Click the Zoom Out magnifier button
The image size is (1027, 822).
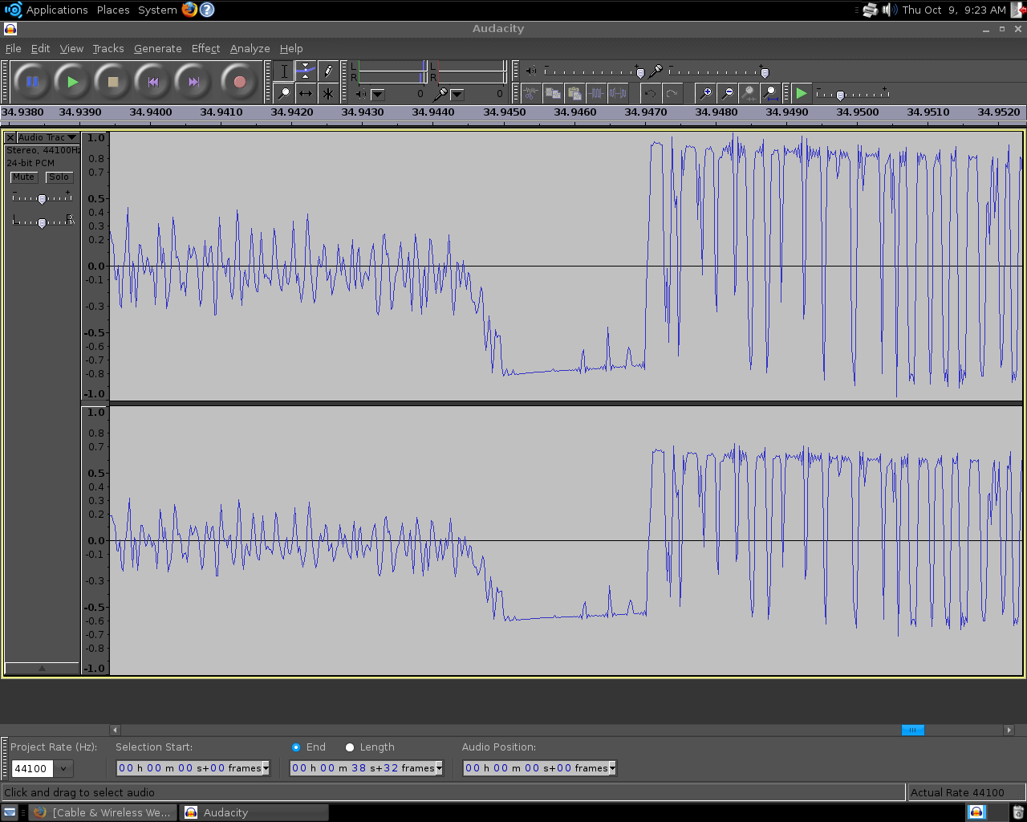point(727,93)
